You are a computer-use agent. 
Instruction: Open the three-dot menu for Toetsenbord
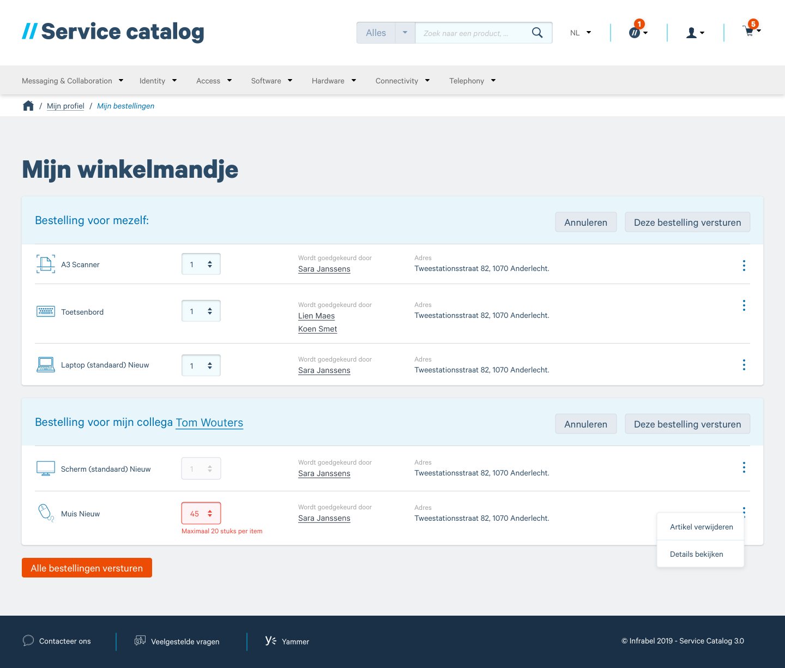click(x=744, y=305)
